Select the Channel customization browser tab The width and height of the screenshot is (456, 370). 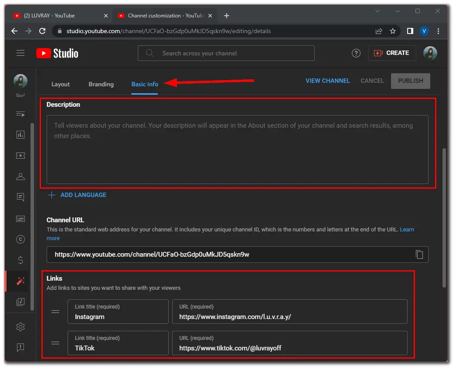(x=165, y=16)
